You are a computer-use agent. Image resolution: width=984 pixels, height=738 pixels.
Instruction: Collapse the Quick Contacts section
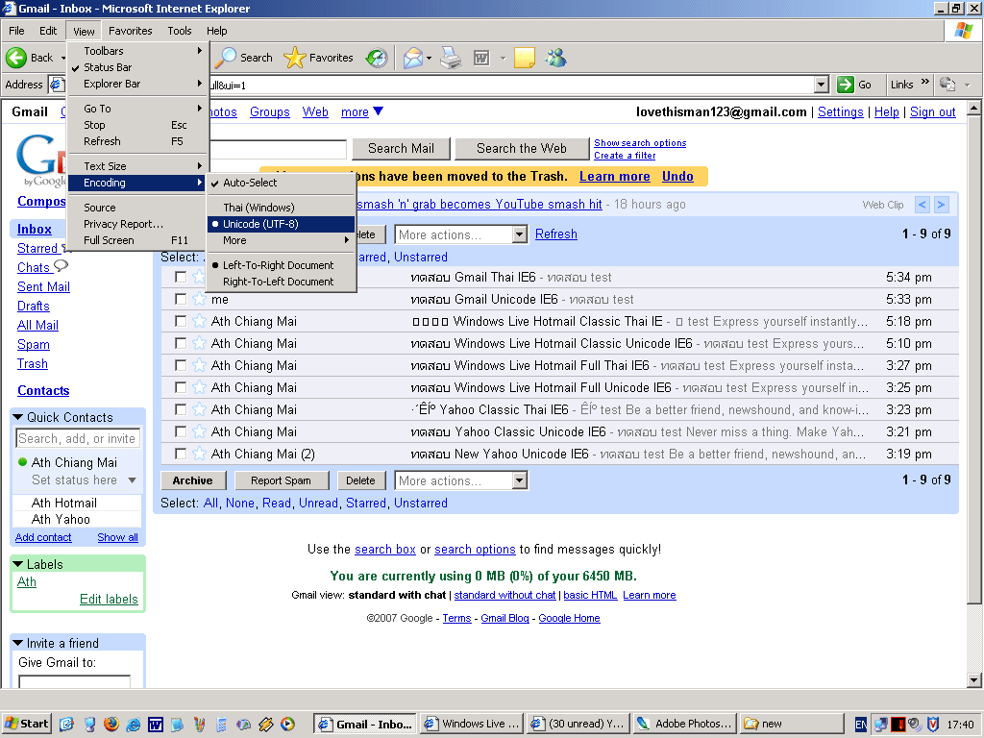[18, 417]
